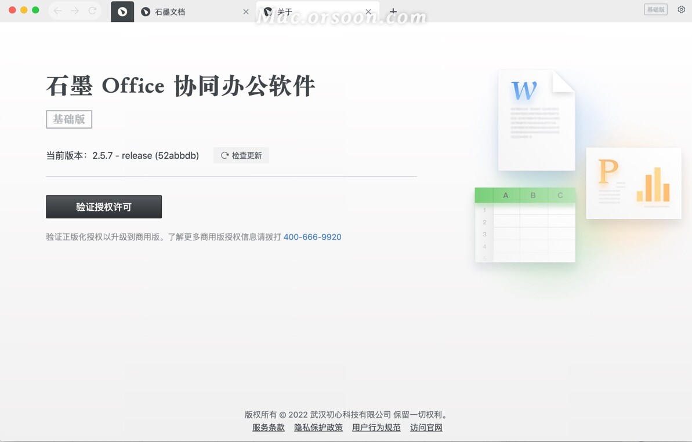This screenshot has width=692, height=442.
Task: Click the 检查更新 button
Action: click(x=241, y=156)
